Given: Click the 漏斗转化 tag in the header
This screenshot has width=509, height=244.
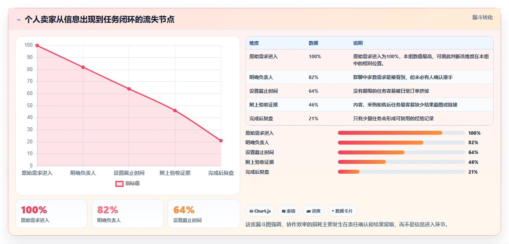Looking at the screenshot, I should point(483,18).
